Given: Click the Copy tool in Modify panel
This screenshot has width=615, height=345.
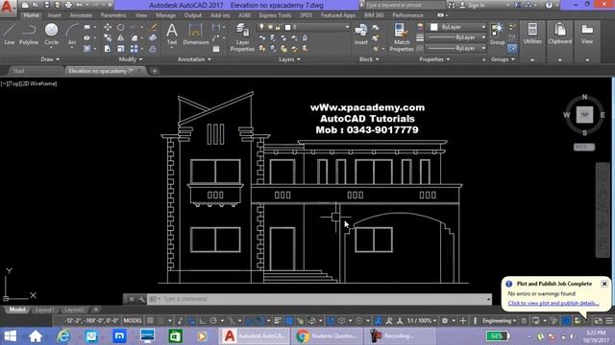Looking at the screenshot, I should 108,38.
